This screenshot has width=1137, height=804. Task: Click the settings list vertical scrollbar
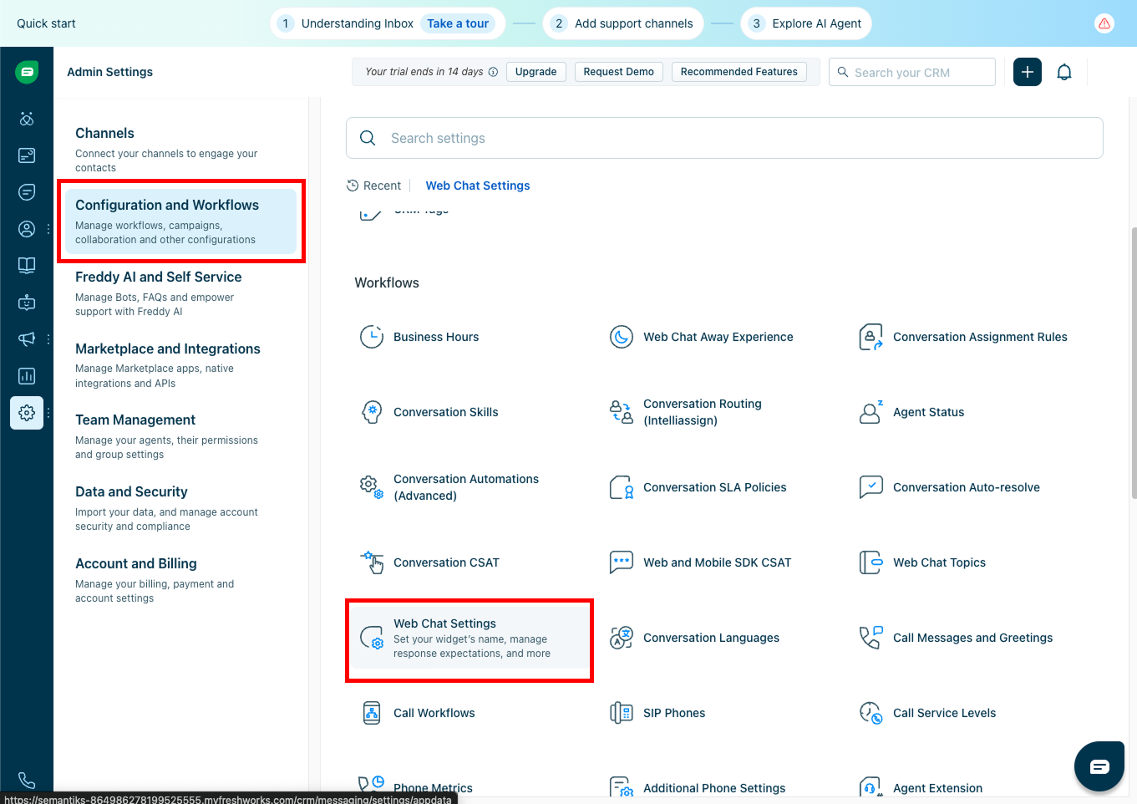[x=1134, y=362]
